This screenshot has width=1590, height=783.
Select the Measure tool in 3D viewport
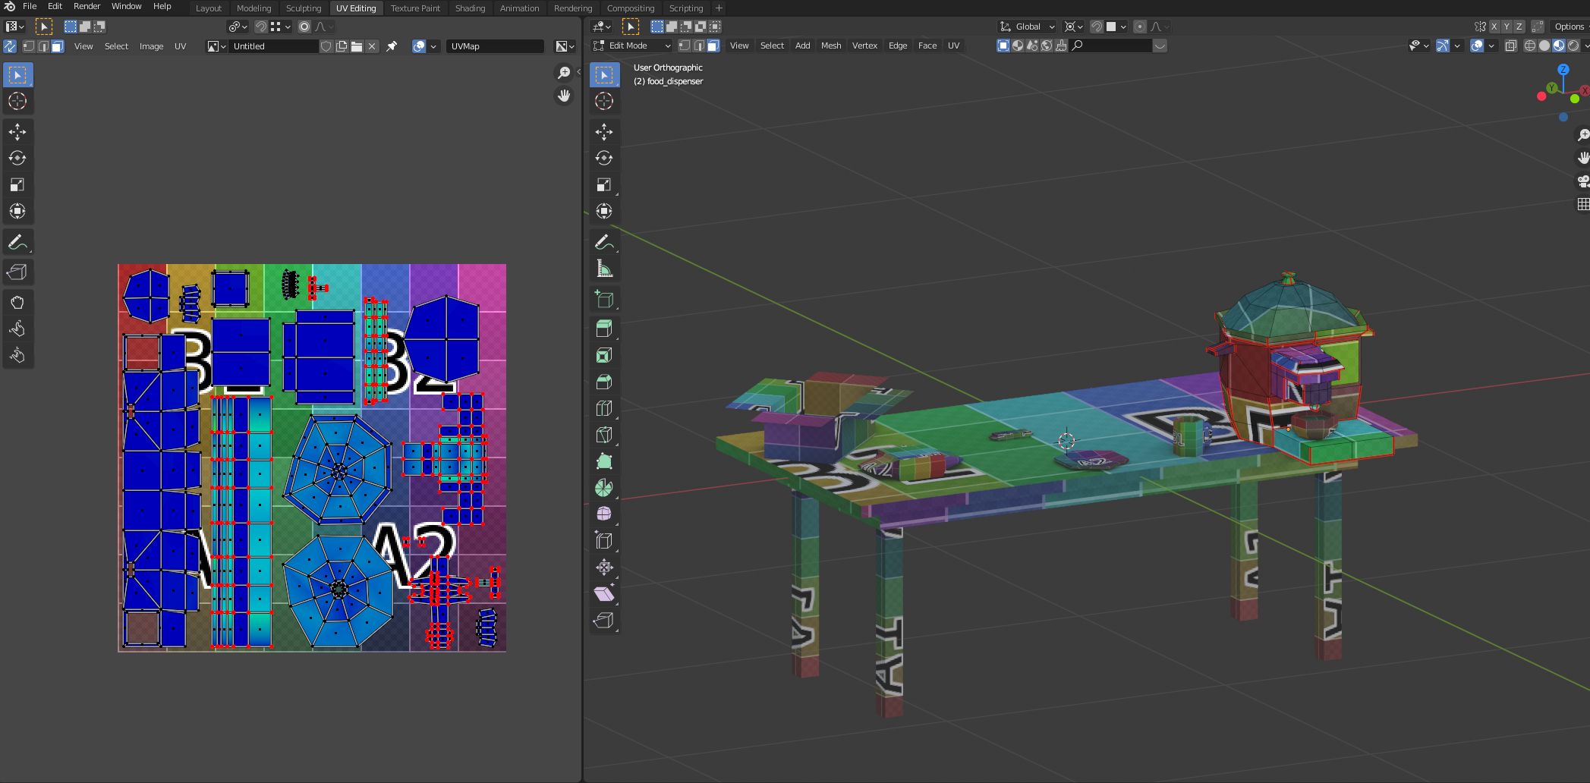604,269
